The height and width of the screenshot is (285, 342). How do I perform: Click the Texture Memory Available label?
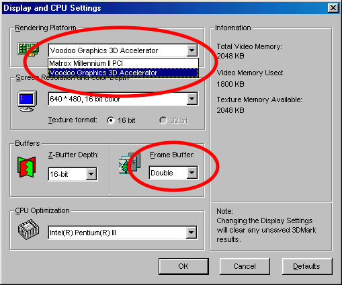click(x=259, y=99)
